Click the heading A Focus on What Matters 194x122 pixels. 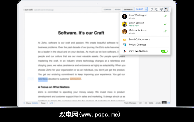(x=54, y=87)
